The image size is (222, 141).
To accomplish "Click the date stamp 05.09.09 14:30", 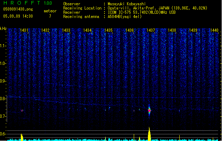I will pyautogui.click(x=18, y=16).
